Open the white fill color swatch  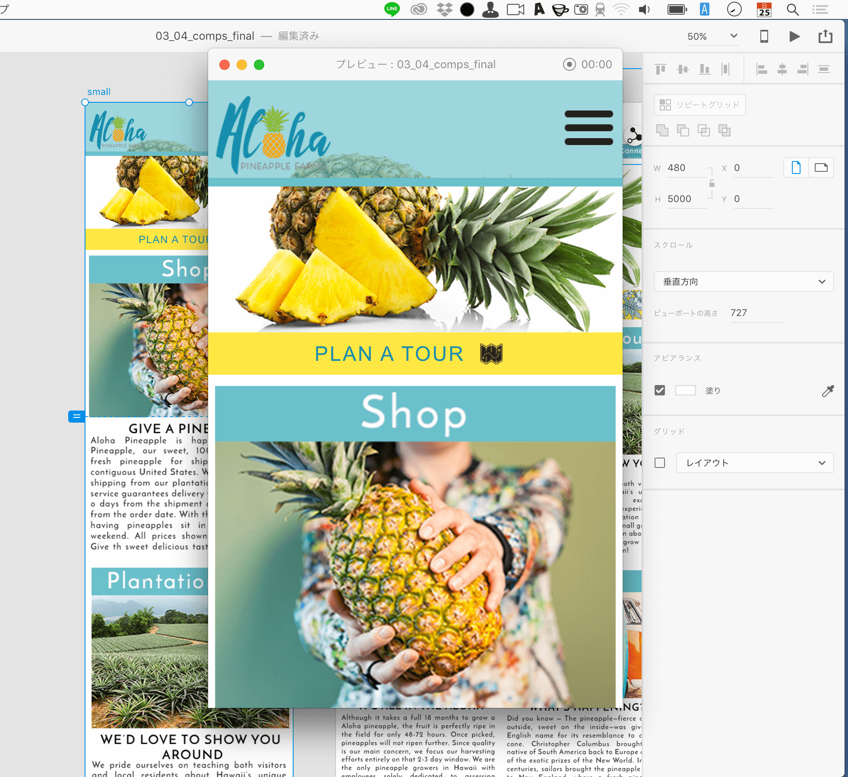pyautogui.click(x=686, y=390)
